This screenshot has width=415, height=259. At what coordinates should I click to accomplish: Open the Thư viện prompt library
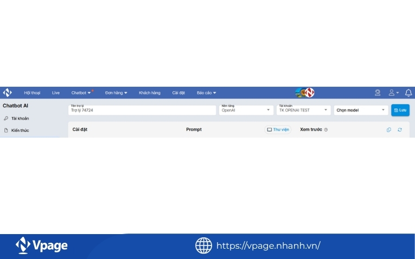[x=278, y=129]
